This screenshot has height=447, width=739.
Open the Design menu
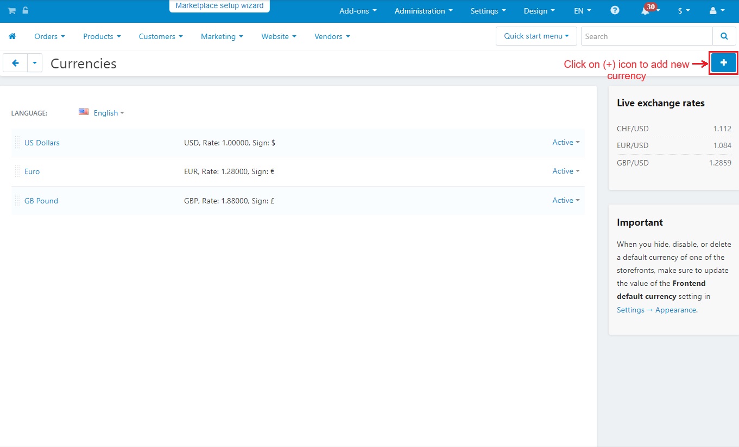pyautogui.click(x=539, y=11)
